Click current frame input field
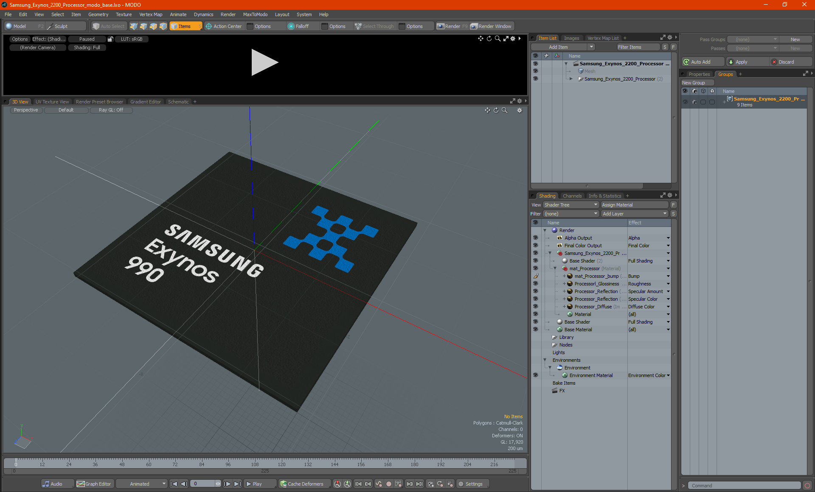Screen dimensions: 815x492 (204, 484)
